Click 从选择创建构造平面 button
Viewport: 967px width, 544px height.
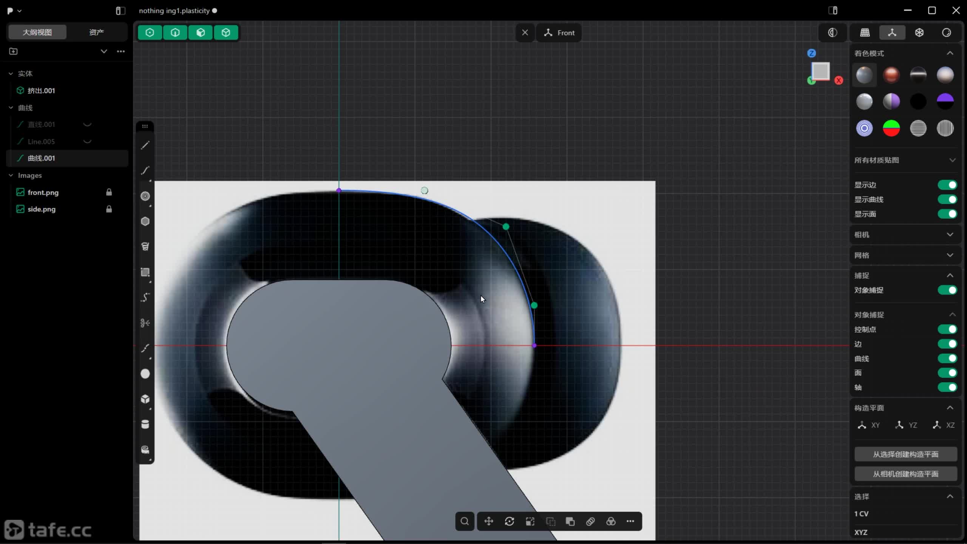[x=905, y=454]
